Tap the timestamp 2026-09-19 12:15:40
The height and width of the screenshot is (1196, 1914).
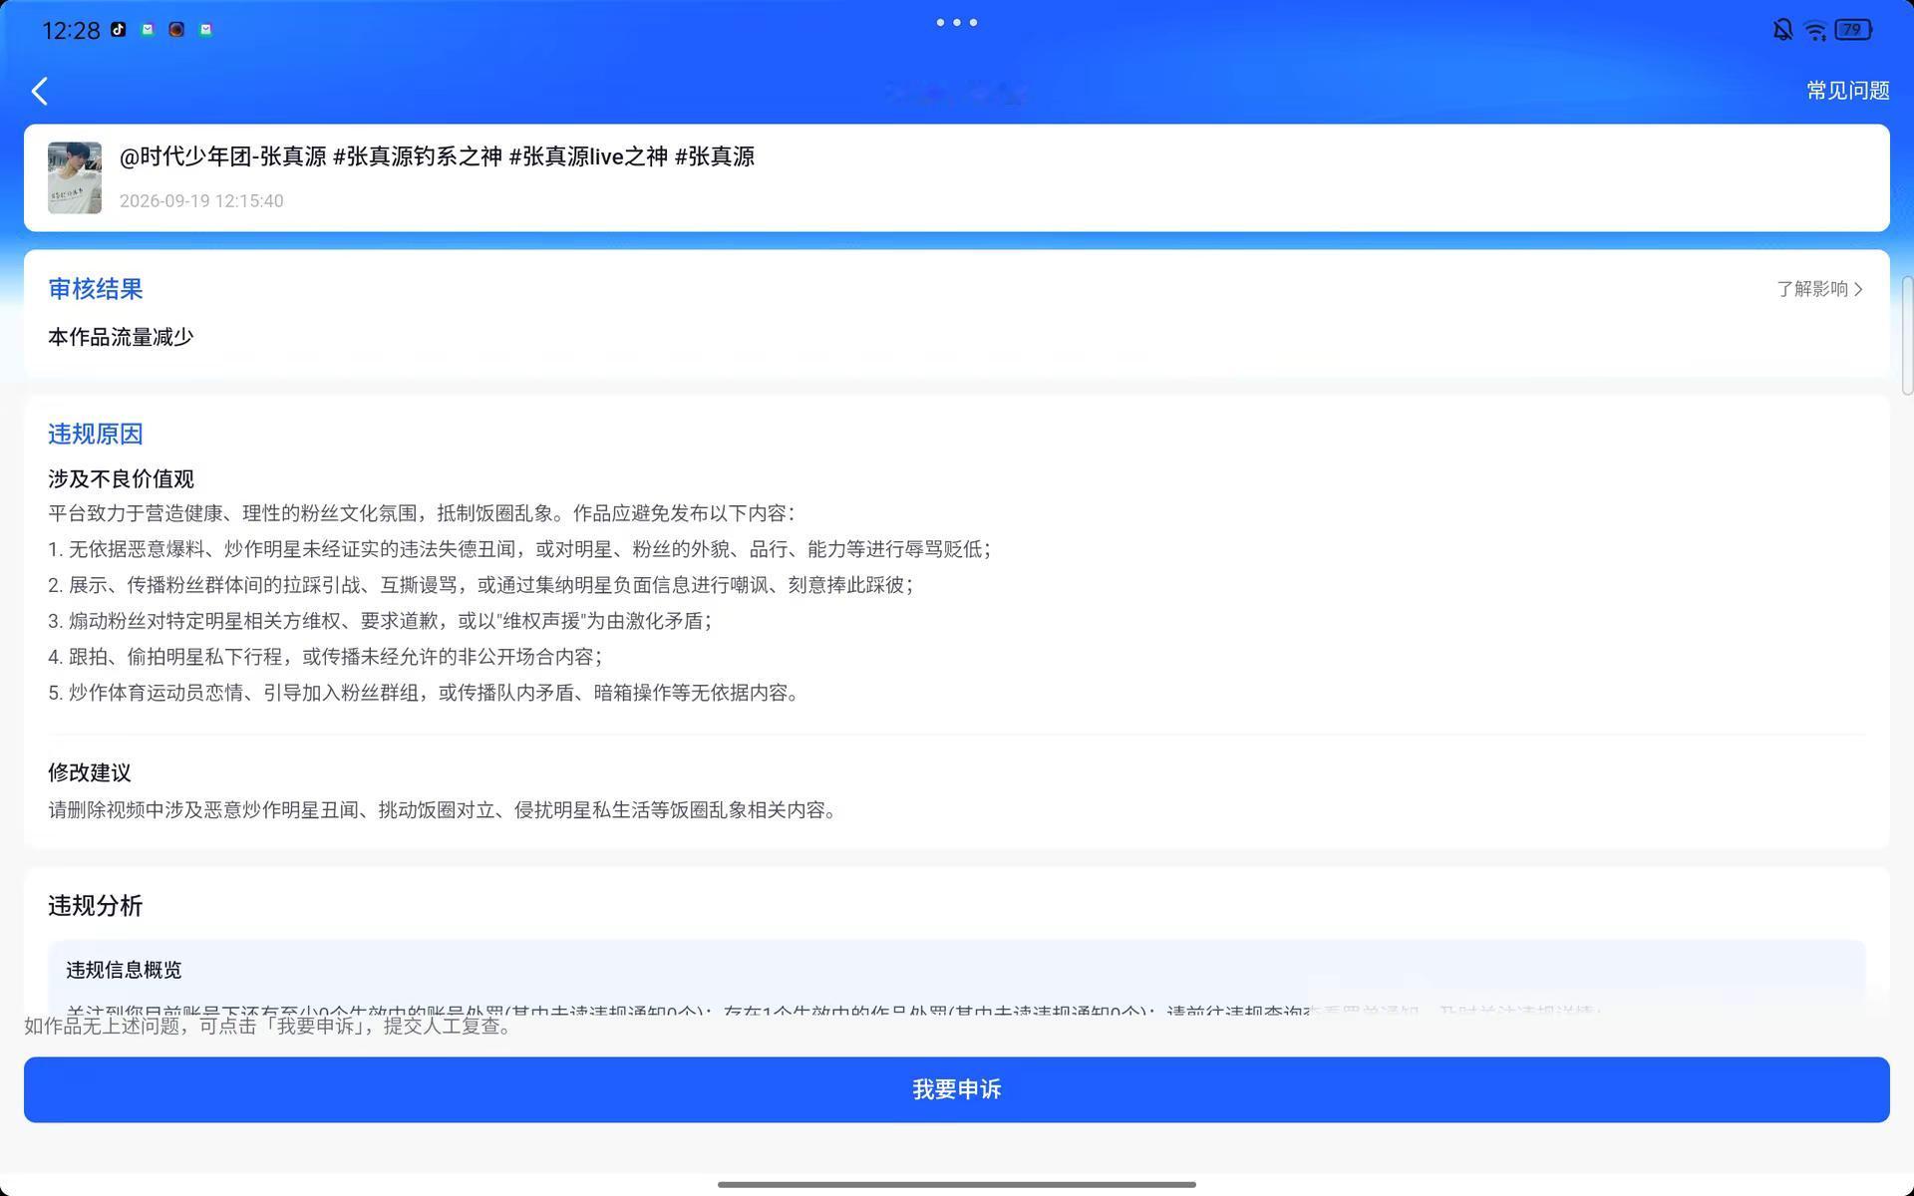[201, 201]
